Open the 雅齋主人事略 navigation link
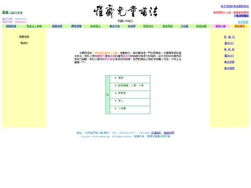The width and height of the screenshot is (251, 188). point(34,26)
